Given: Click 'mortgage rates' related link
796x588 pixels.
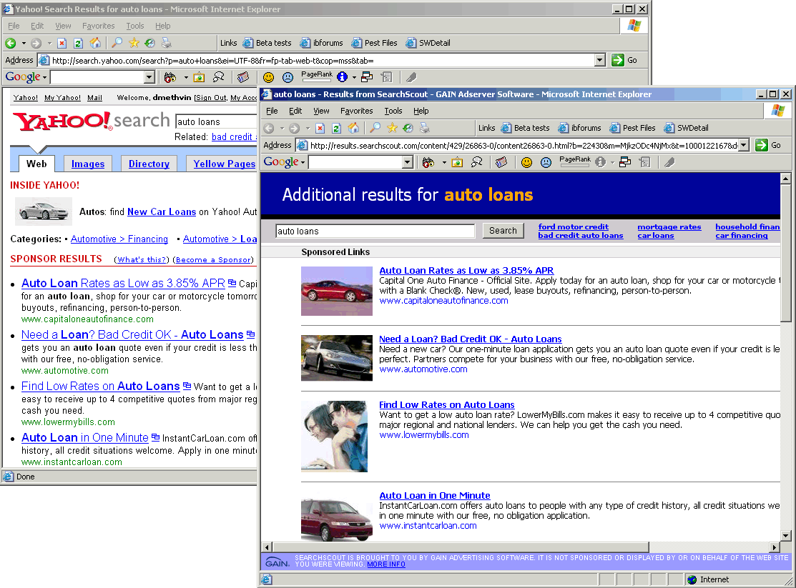Looking at the screenshot, I should 669,226.
